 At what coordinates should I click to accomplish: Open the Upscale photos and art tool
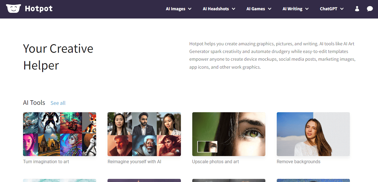[x=229, y=134]
